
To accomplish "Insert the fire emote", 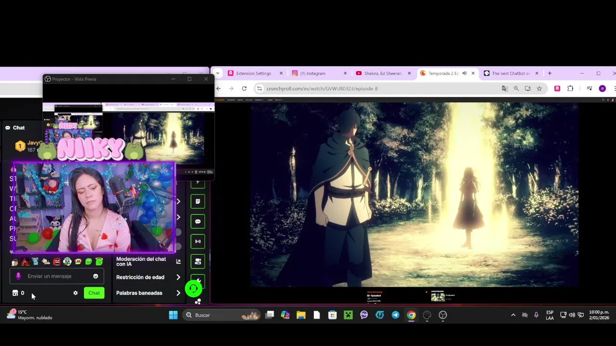I will 25,262.
